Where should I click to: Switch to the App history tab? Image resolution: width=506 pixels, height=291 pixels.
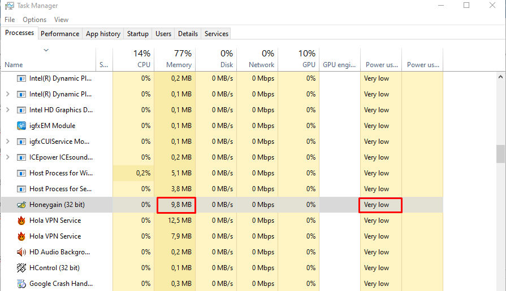coord(103,34)
